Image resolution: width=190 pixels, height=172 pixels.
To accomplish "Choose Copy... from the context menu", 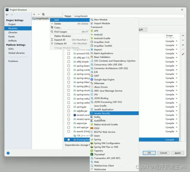I will pos(70,27).
